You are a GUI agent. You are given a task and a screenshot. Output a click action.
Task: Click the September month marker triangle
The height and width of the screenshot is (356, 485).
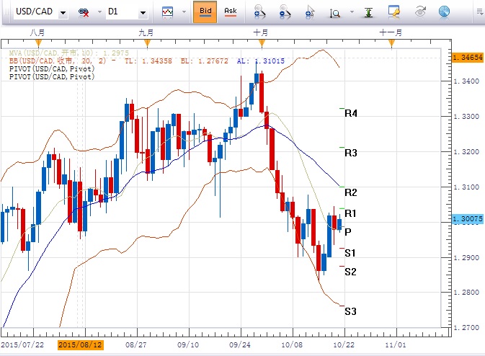click(x=147, y=43)
